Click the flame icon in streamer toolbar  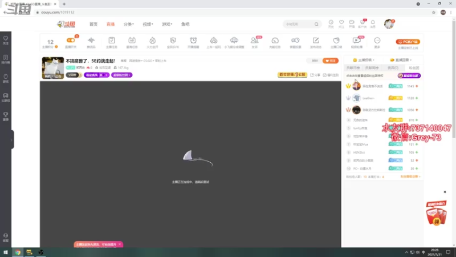pyautogui.click(x=152, y=40)
